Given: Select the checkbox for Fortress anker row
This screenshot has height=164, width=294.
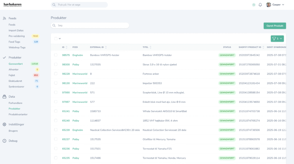Looking at the screenshot, I should pyautogui.click(x=56, y=74).
